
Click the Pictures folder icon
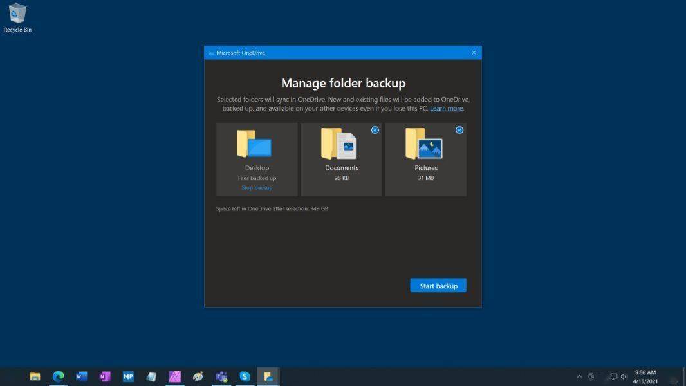point(423,144)
